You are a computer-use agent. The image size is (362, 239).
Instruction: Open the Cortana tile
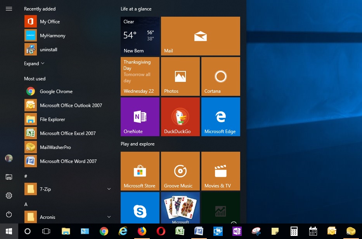pyautogui.click(x=220, y=76)
